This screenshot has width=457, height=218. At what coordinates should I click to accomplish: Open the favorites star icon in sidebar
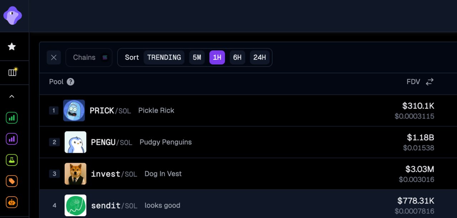coord(12,47)
